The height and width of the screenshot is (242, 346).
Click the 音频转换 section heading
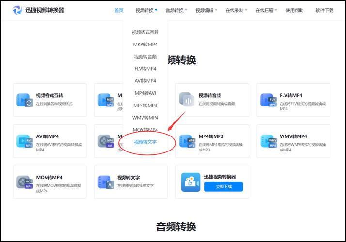click(x=176, y=227)
